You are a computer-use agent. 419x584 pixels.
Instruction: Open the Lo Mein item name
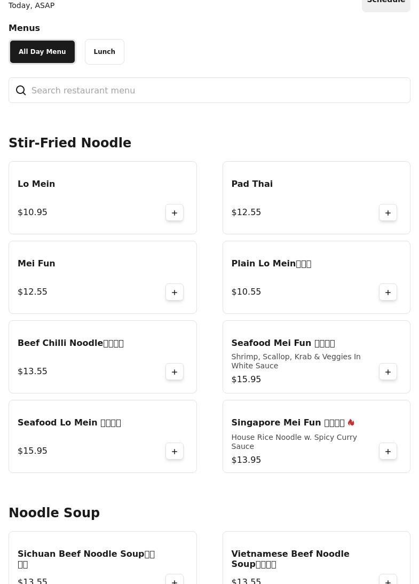[36, 184]
